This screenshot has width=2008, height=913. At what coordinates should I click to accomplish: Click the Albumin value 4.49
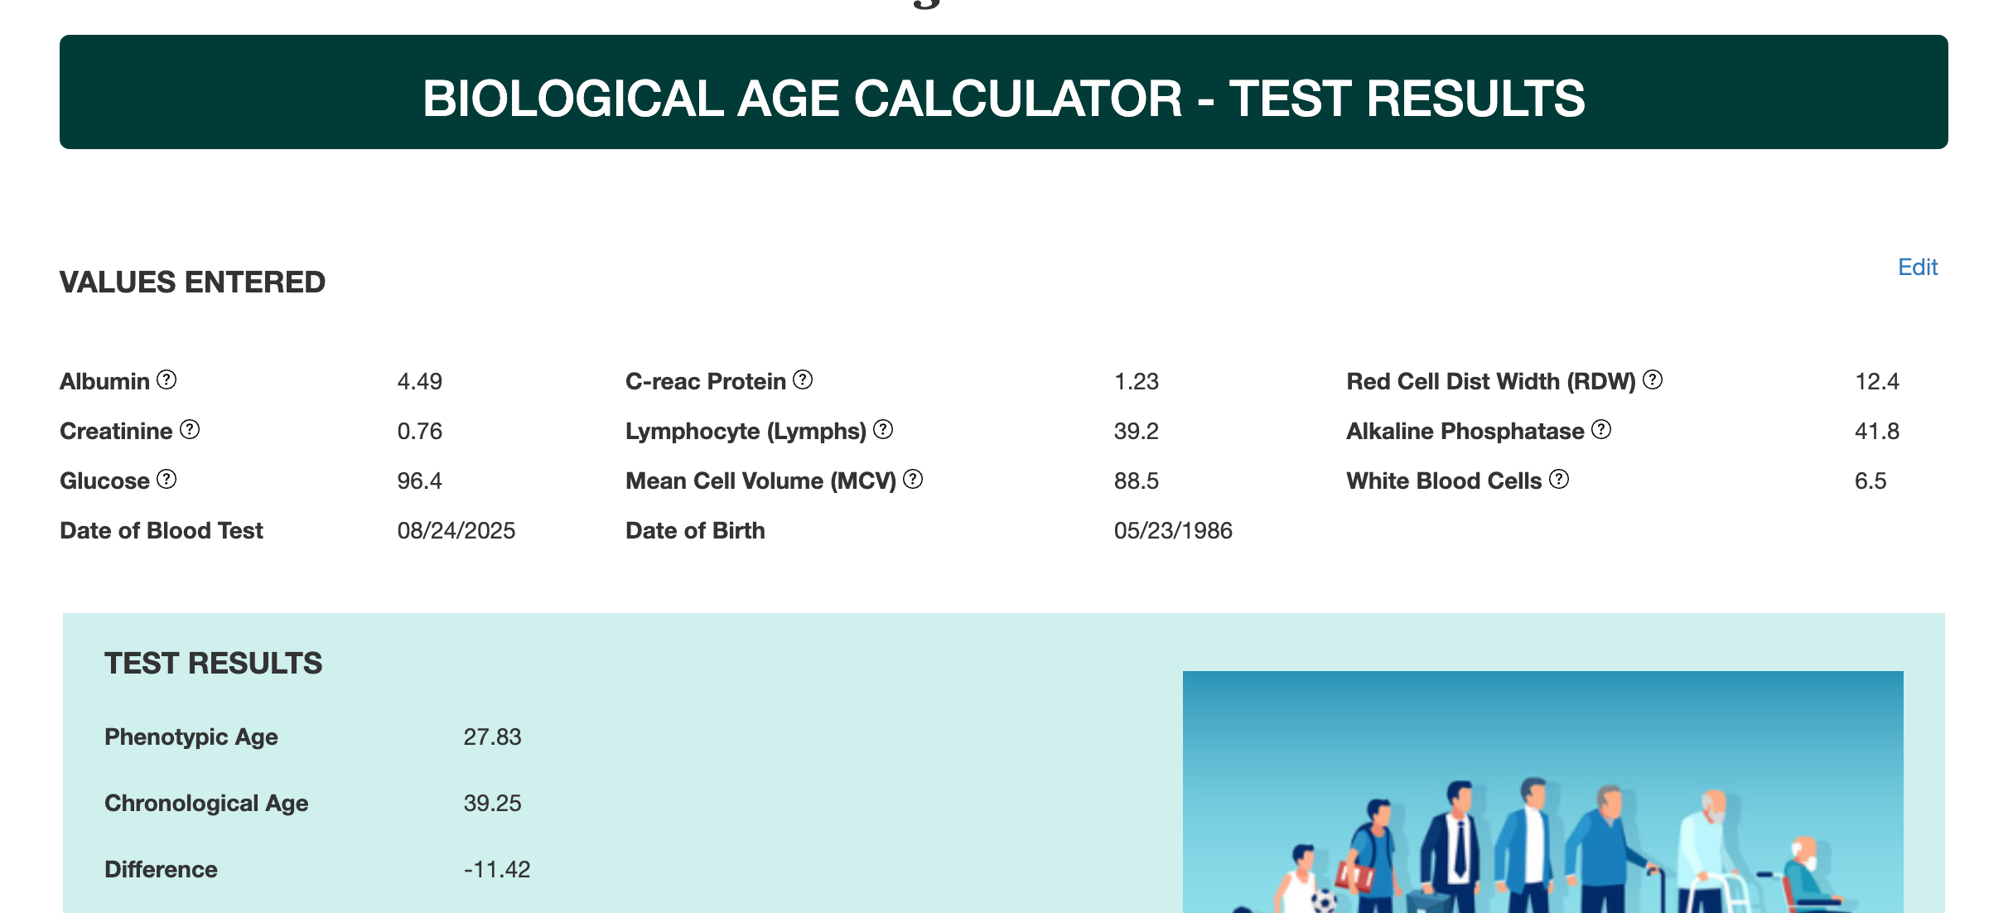coord(419,381)
